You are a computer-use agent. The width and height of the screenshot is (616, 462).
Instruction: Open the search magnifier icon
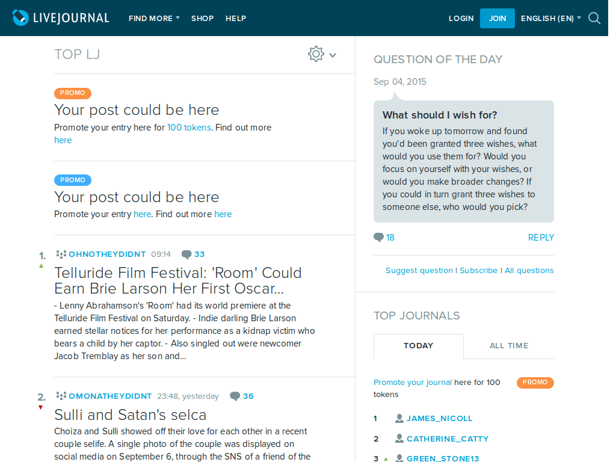point(594,18)
